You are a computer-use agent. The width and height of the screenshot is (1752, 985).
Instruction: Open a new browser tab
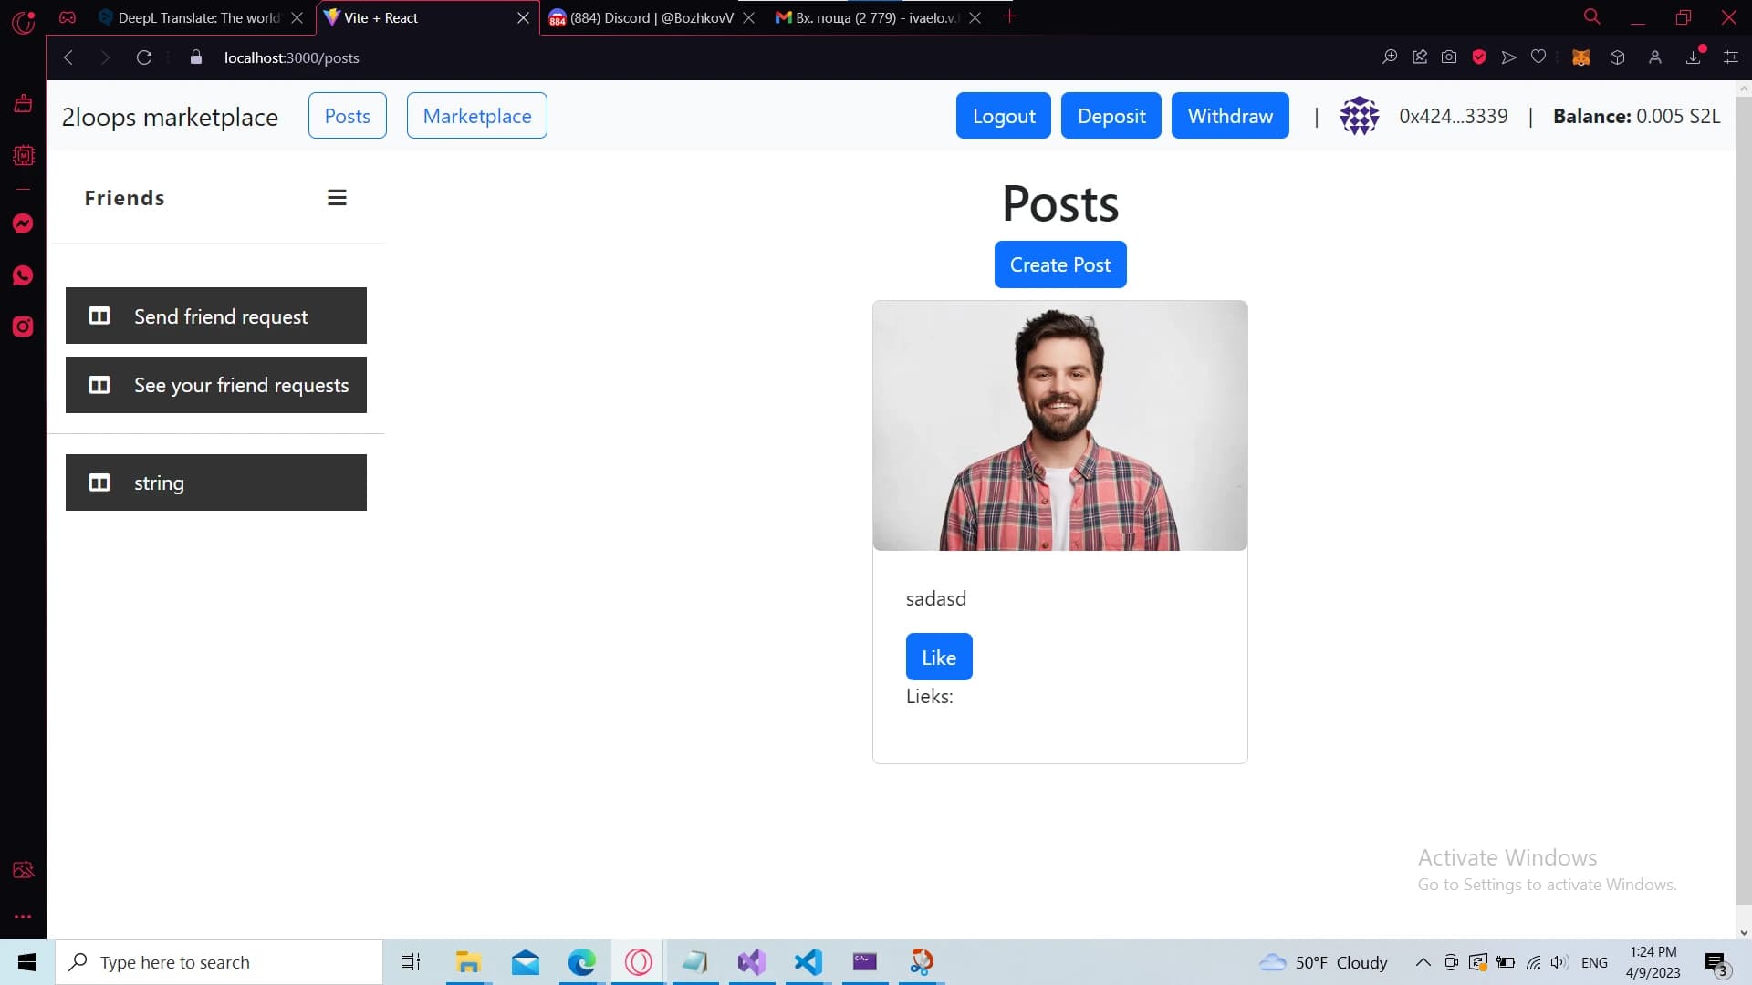[1009, 17]
